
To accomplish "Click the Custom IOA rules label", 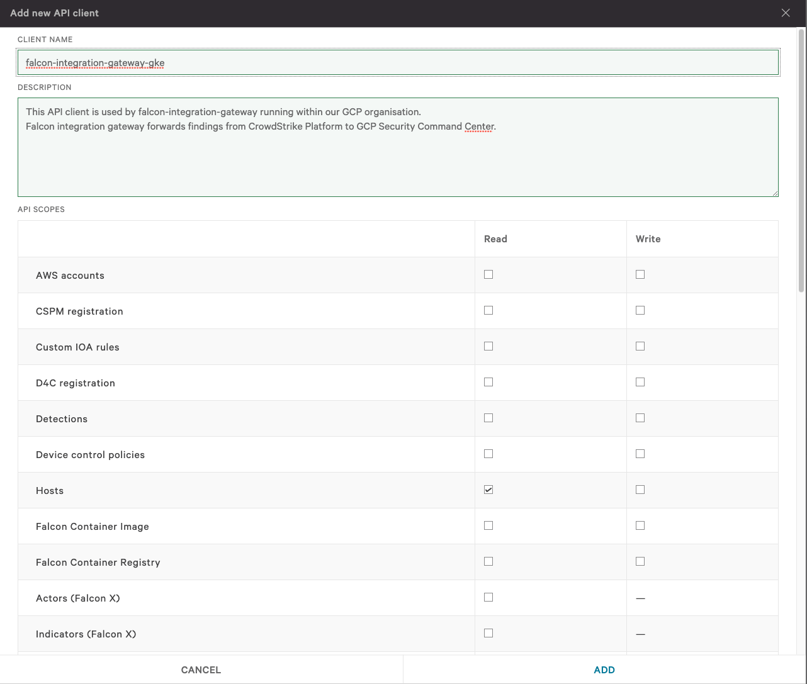I will tap(77, 347).
